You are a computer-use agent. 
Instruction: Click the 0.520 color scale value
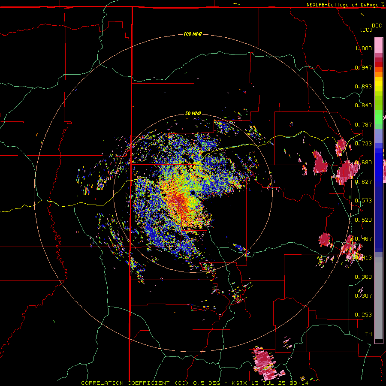(x=363, y=220)
